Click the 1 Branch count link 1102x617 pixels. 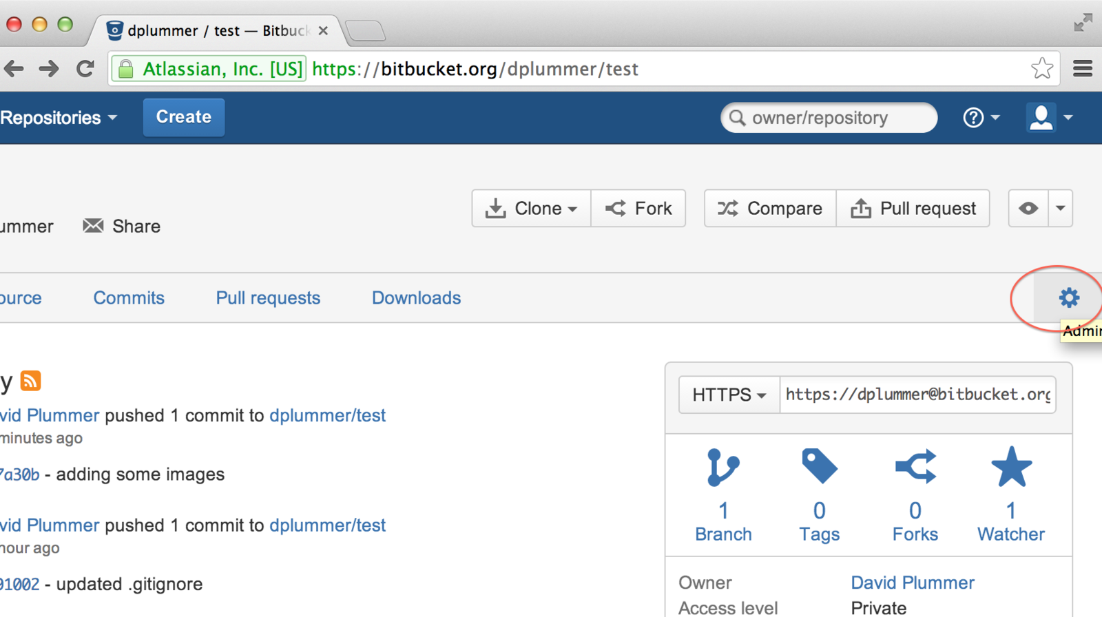723,521
